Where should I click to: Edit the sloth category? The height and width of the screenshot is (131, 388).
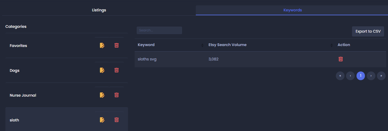[102, 120]
